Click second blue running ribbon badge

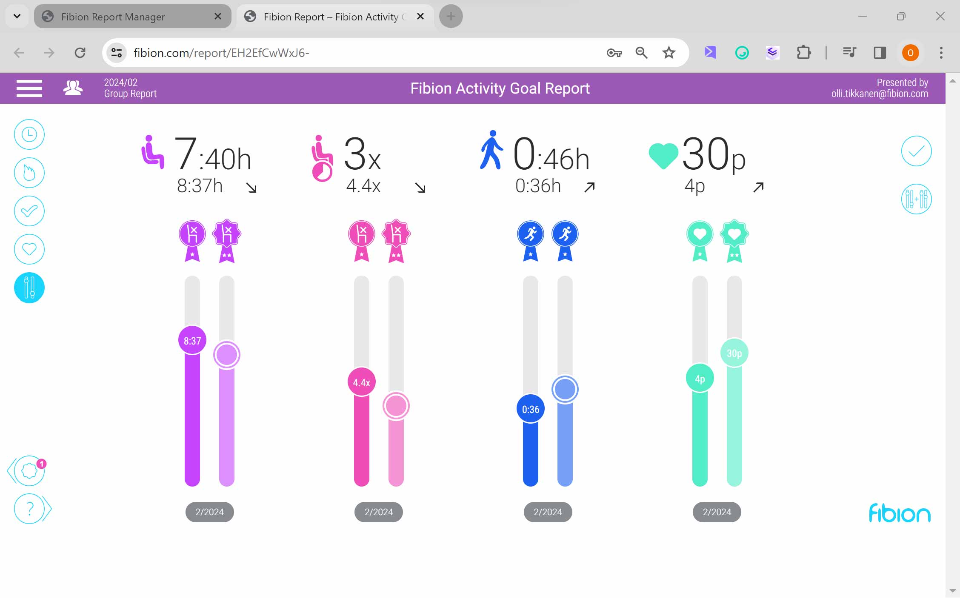[x=565, y=241]
